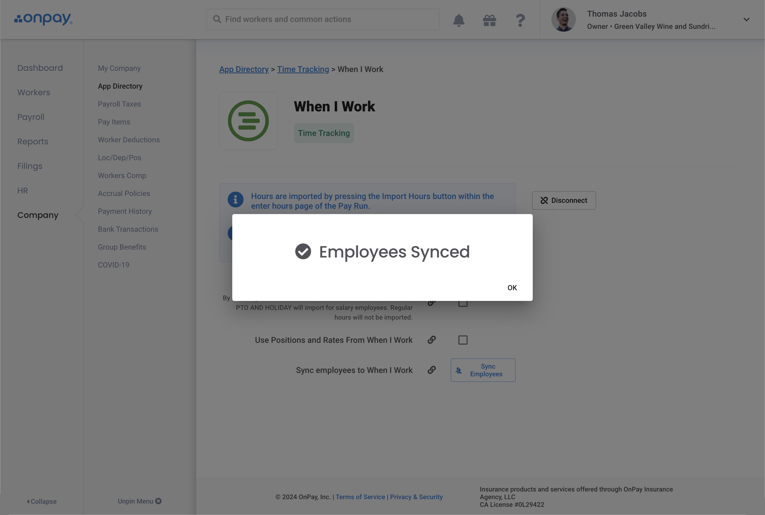Open the help question mark icon
765x515 pixels.
coord(520,20)
